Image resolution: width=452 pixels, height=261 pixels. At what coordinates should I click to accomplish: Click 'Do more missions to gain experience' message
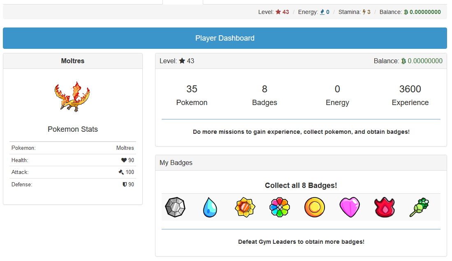(x=301, y=132)
